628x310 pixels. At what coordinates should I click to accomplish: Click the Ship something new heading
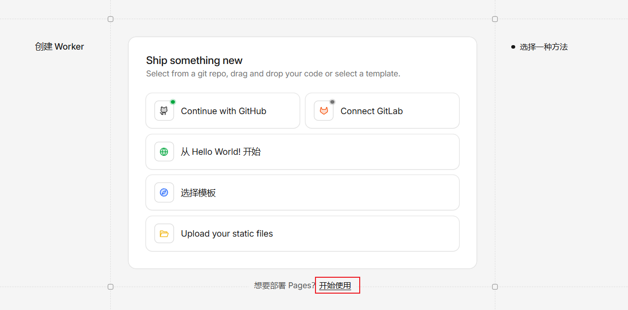click(x=194, y=61)
